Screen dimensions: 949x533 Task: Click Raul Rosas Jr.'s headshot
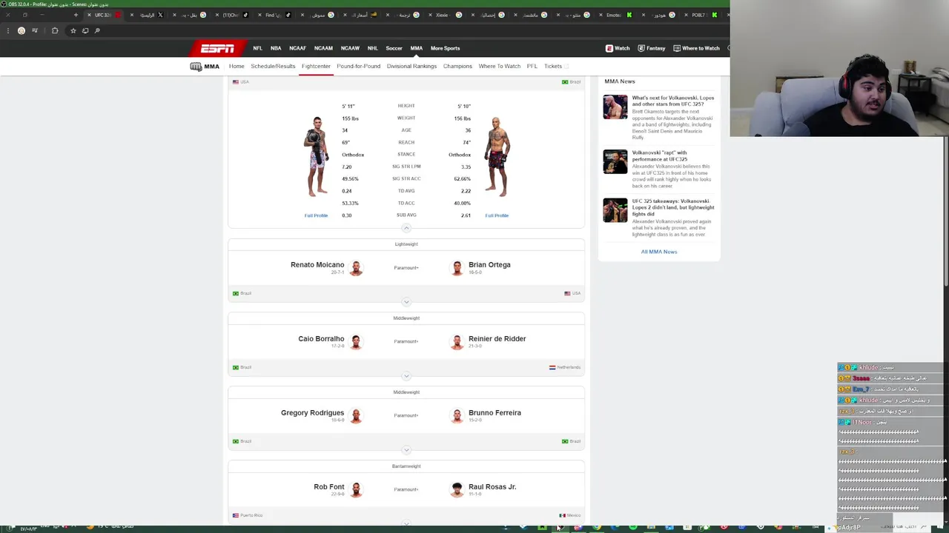click(x=457, y=489)
